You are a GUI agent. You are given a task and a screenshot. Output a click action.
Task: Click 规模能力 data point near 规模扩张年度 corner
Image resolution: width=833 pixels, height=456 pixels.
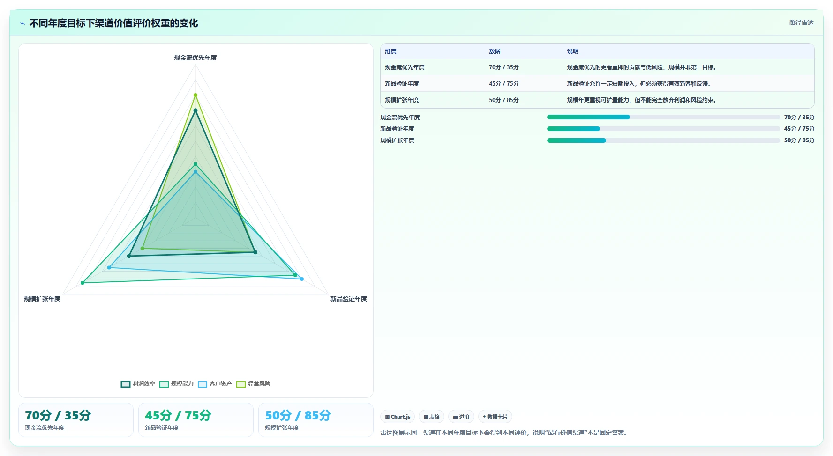(83, 283)
